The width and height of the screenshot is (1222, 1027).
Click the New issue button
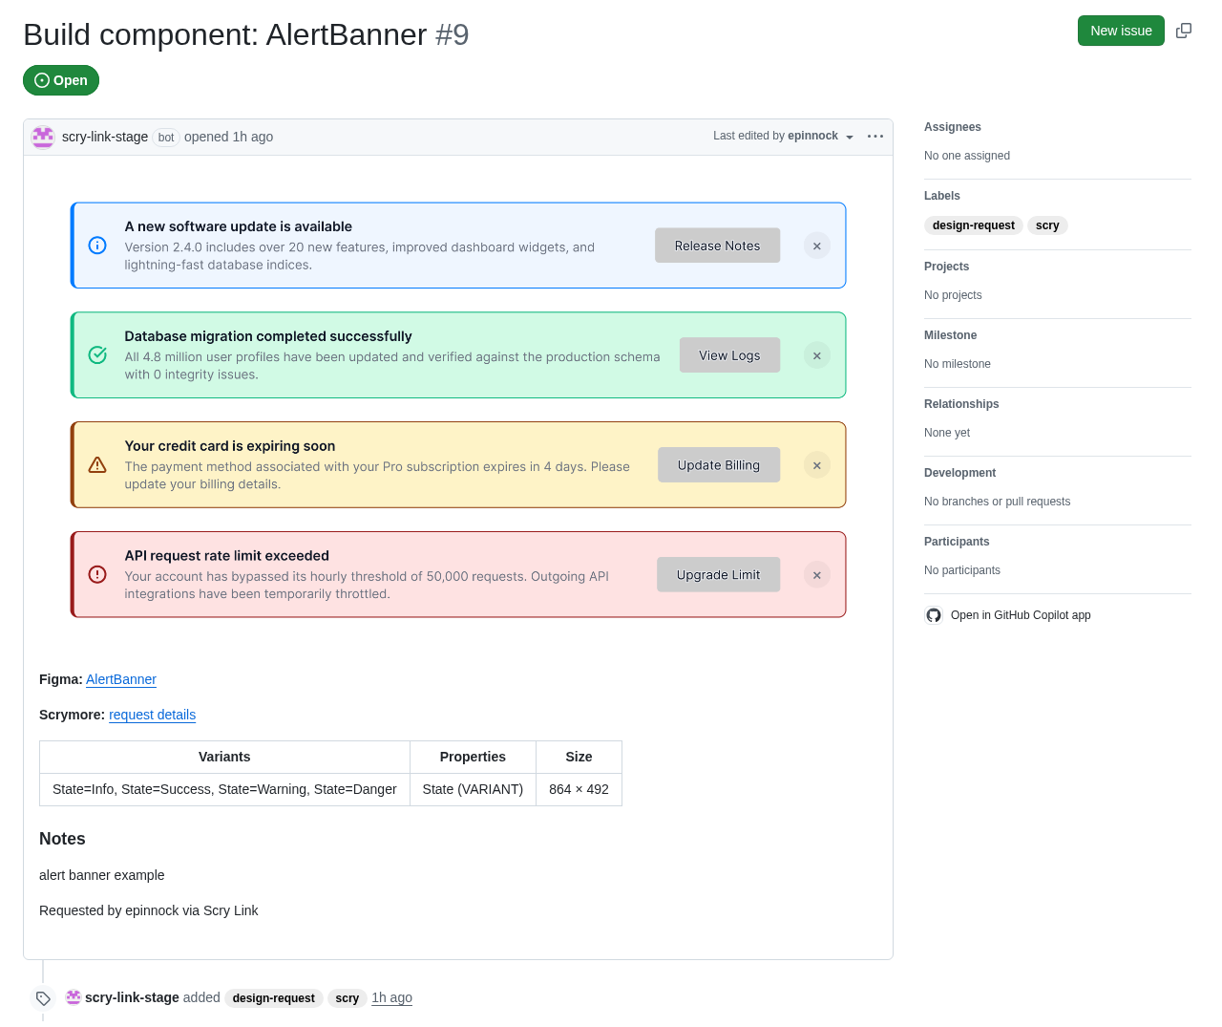coord(1121,31)
